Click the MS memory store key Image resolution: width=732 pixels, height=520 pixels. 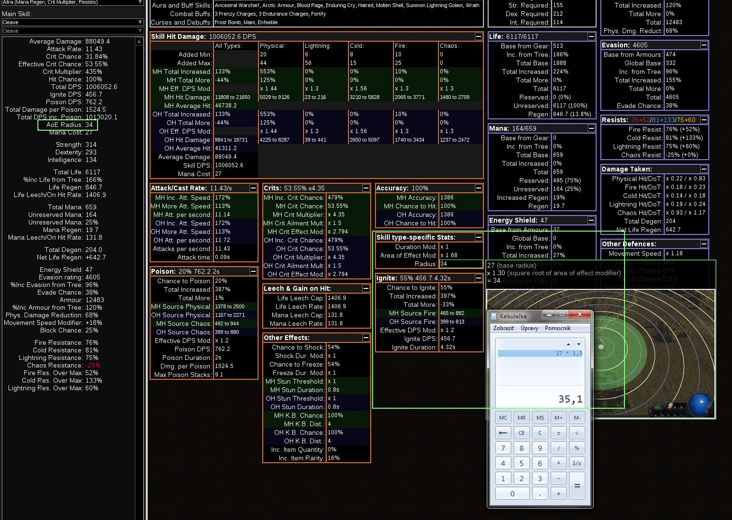540,417
